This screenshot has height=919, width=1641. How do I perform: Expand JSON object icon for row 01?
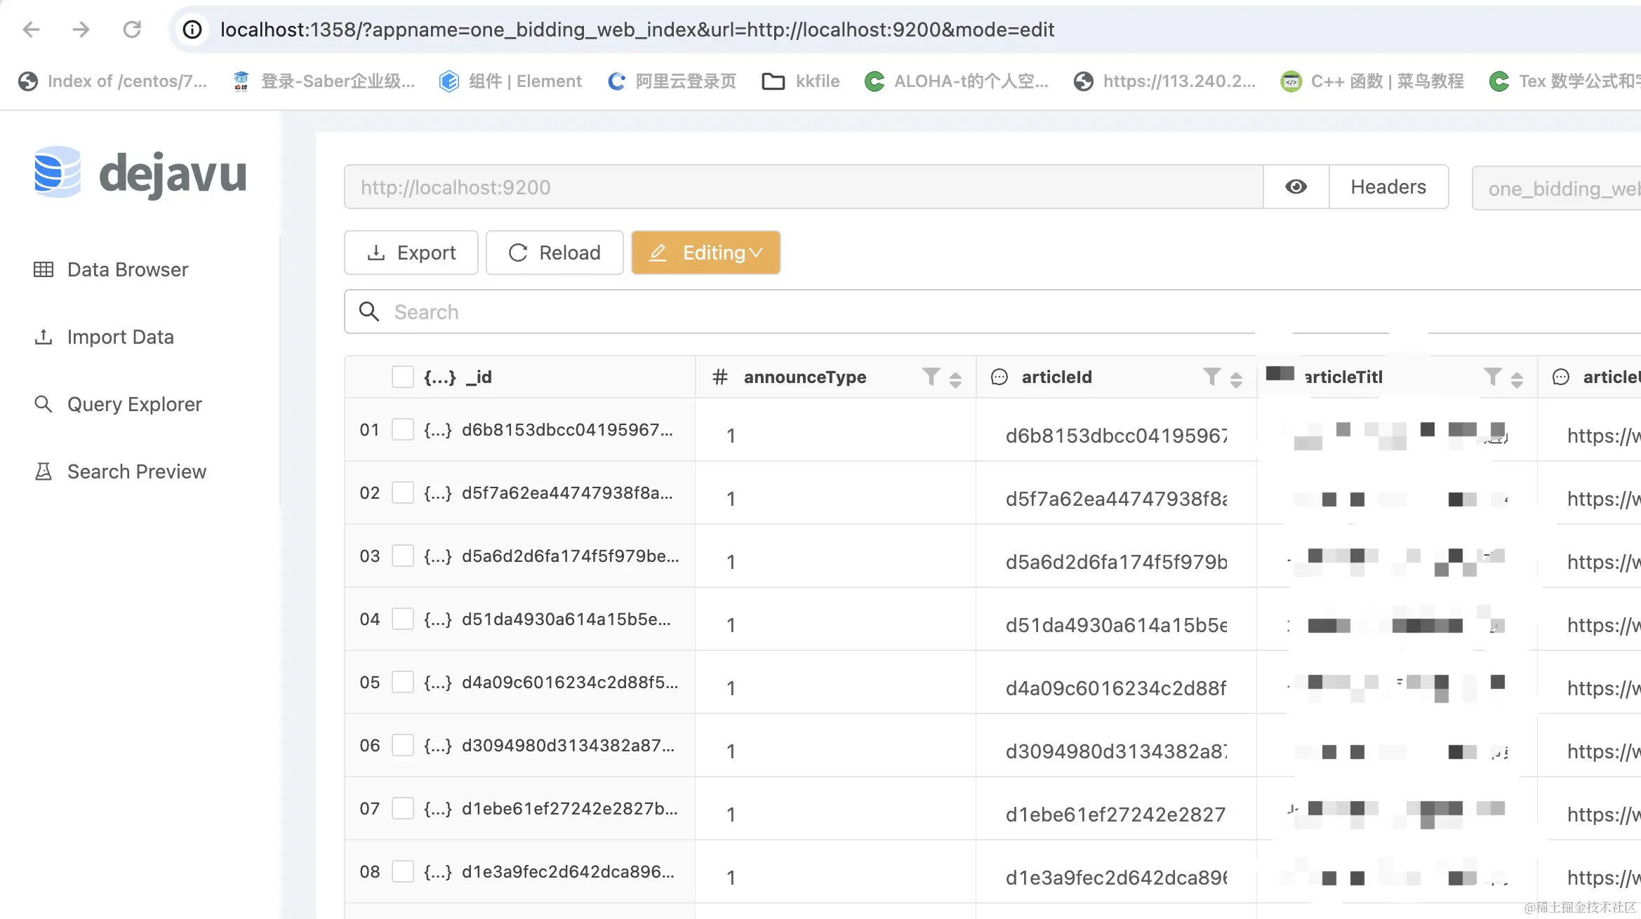pyautogui.click(x=437, y=430)
